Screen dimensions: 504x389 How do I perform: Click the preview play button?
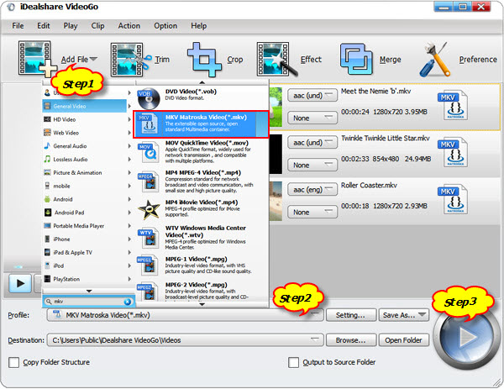tap(20, 283)
